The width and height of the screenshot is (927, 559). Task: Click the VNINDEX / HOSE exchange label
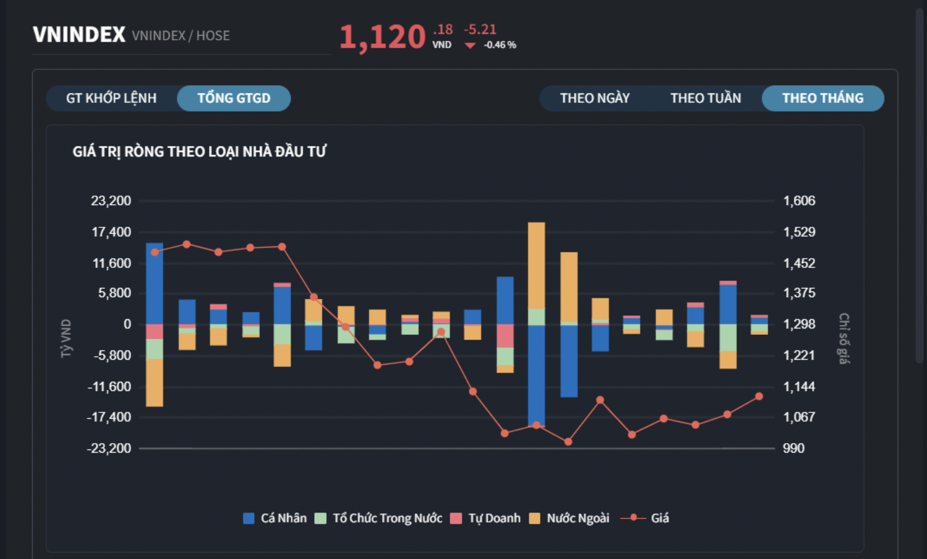pyautogui.click(x=181, y=36)
